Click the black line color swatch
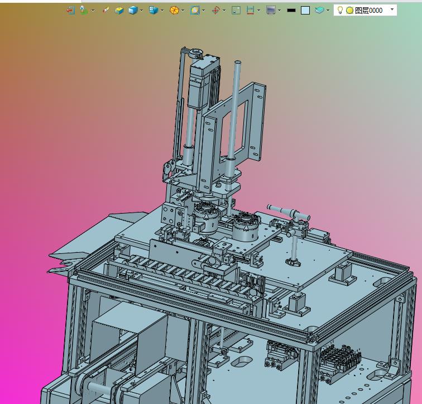The height and width of the screenshot is (404, 422). point(291,11)
